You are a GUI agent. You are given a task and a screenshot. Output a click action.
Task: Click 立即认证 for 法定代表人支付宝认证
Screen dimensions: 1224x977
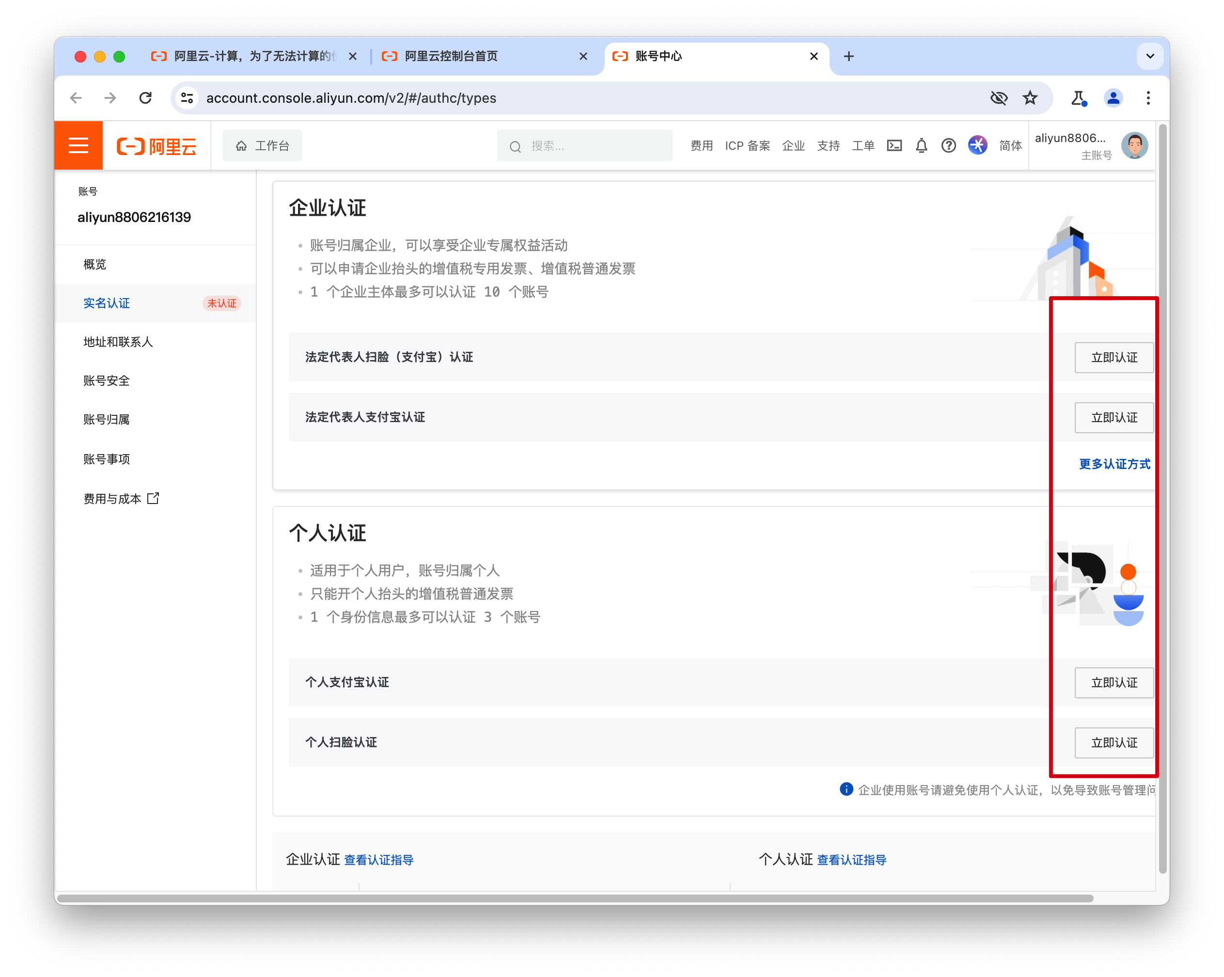1114,417
